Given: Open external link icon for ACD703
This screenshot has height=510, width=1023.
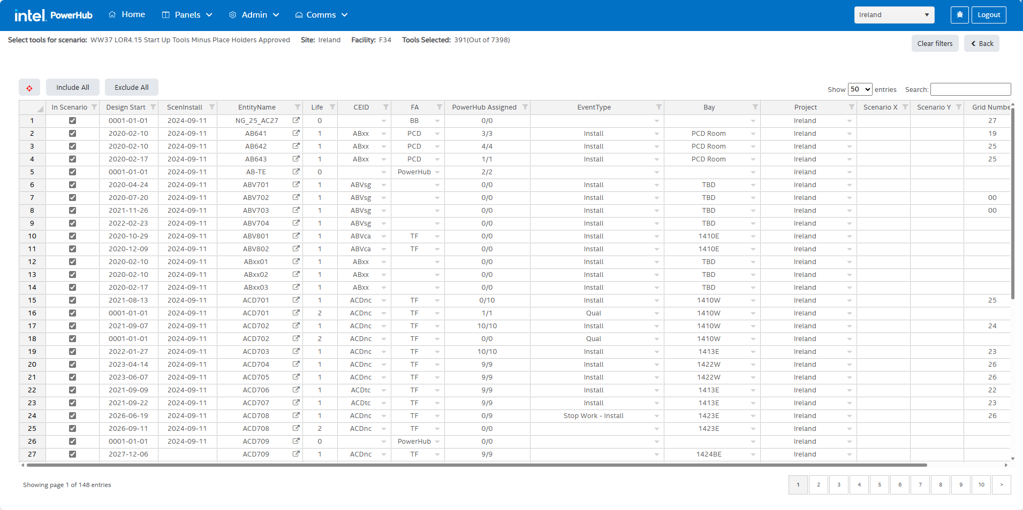Looking at the screenshot, I should point(296,352).
